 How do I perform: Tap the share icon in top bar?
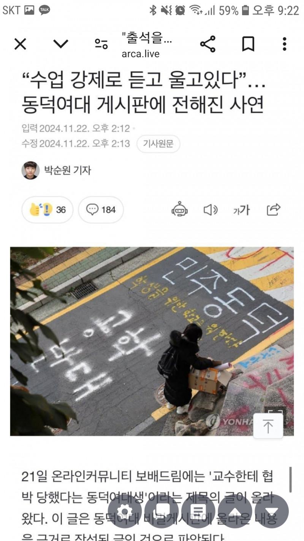click(x=208, y=44)
